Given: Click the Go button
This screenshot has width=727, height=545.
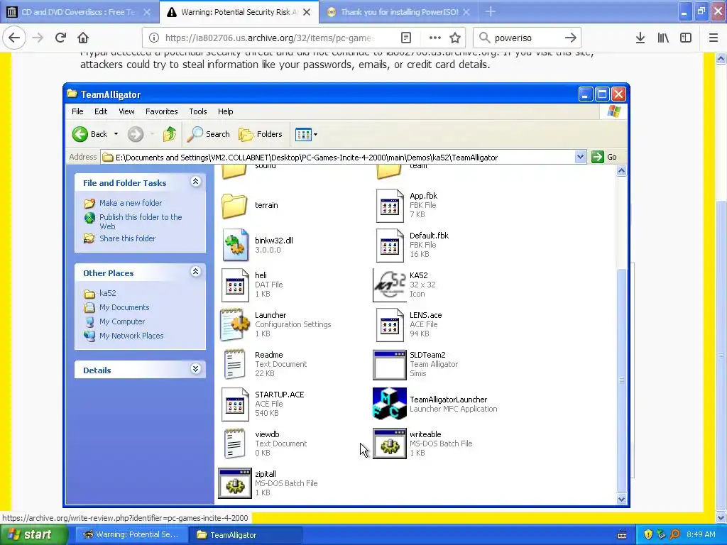Looking at the screenshot, I should coord(605,157).
